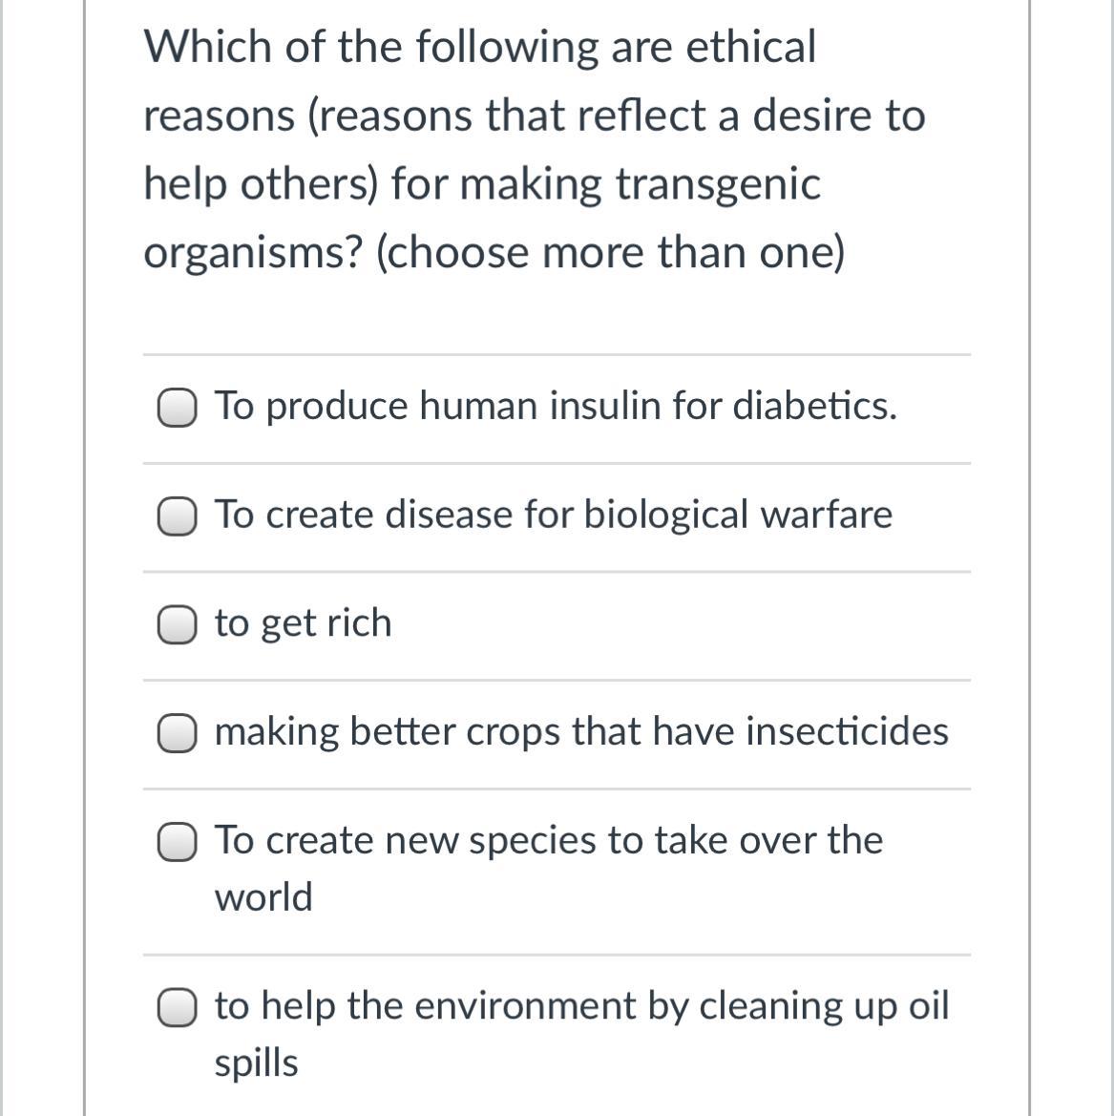Click the word 'warfare' in the second option
The height and width of the screenshot is (1116, 1114).
pos(826,515)
